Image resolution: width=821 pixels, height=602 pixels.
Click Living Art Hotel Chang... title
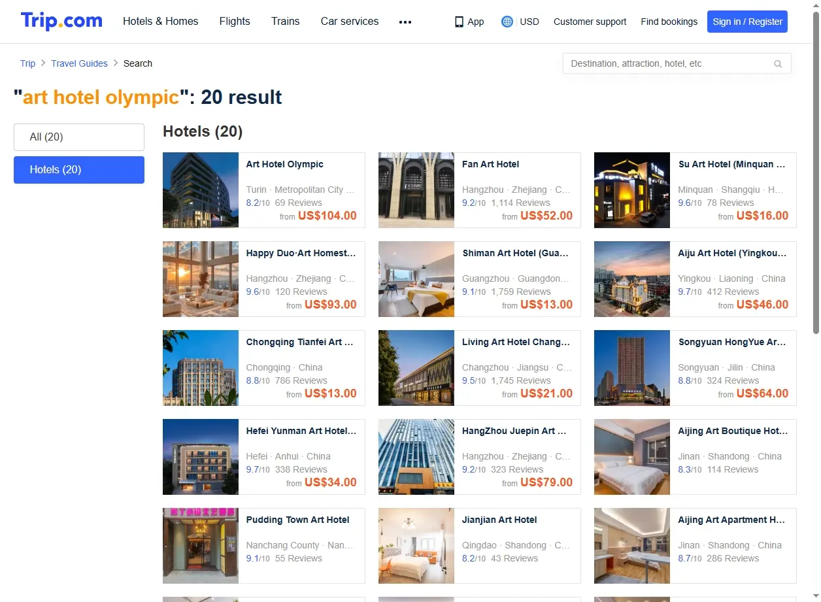tap(516, 342)
